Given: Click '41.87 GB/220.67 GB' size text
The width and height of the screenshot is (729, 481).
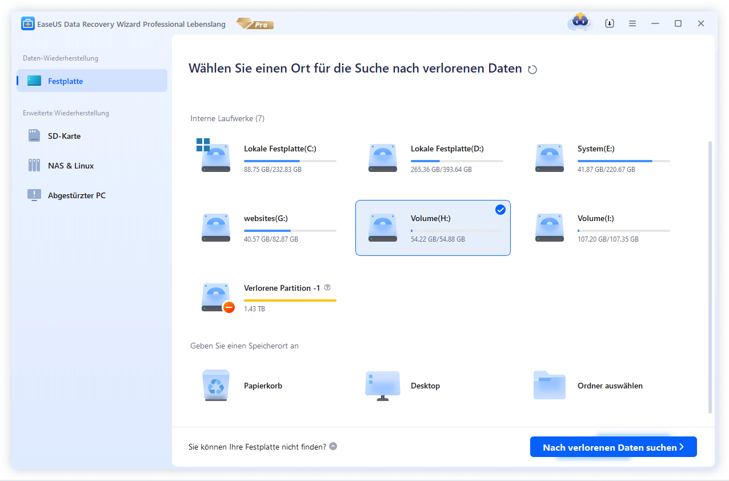Looking at the screenshot, I should point(606,170).
